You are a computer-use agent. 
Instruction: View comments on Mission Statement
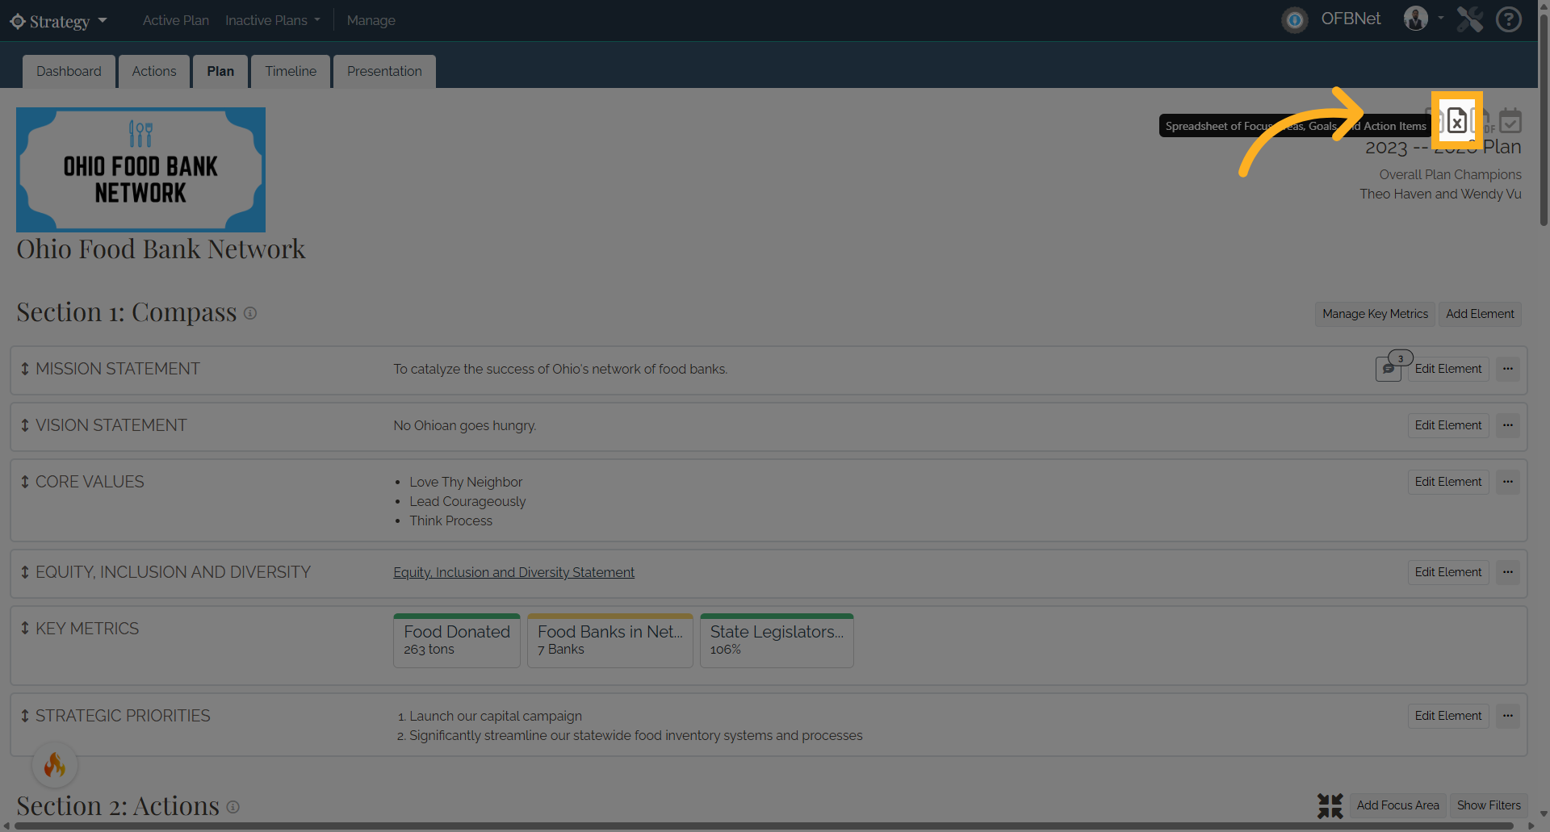[1389, 369]
